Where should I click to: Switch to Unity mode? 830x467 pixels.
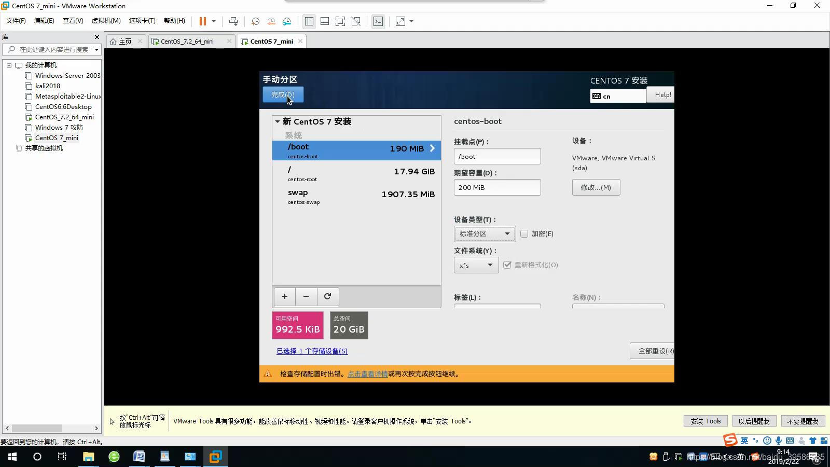pos(356,21)
